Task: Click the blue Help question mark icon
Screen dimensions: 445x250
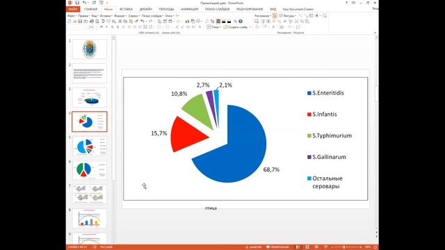Action: click(241, 22)
